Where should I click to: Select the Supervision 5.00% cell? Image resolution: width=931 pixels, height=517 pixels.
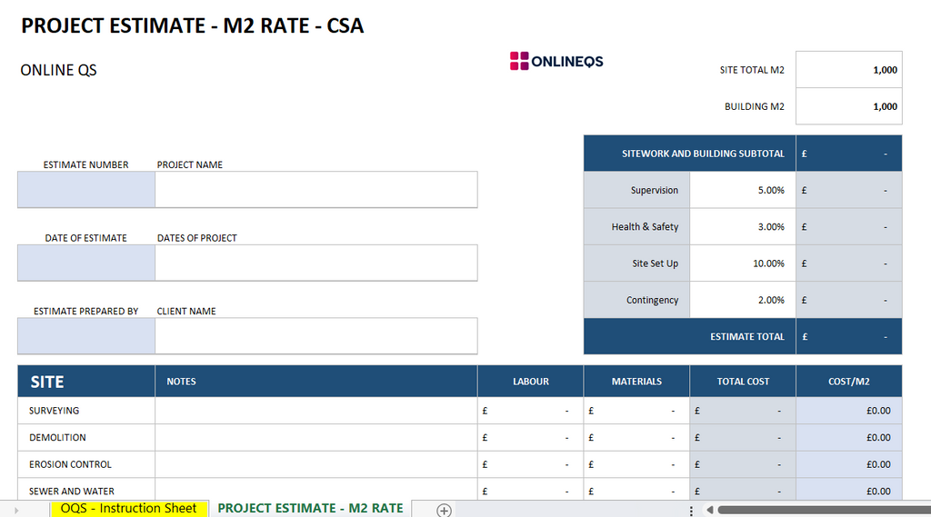click(743, 191)
